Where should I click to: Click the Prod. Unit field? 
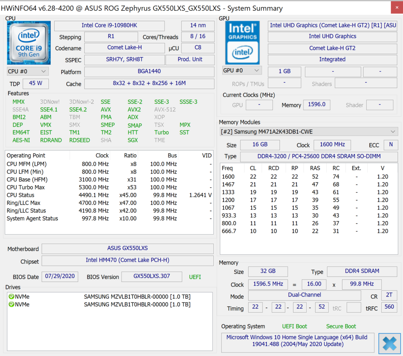190,60
